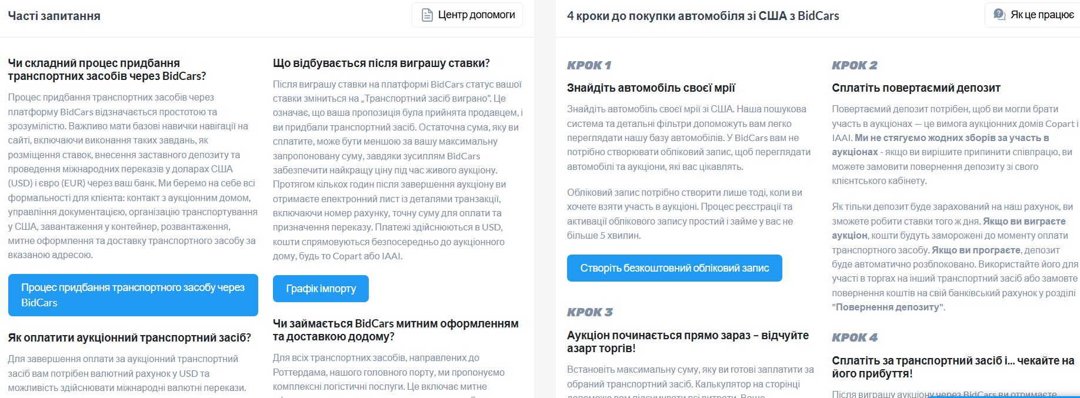Select the question Чи складний процес придбання
The height and width of the screenshot is (398, 1080).
[107, 69]
